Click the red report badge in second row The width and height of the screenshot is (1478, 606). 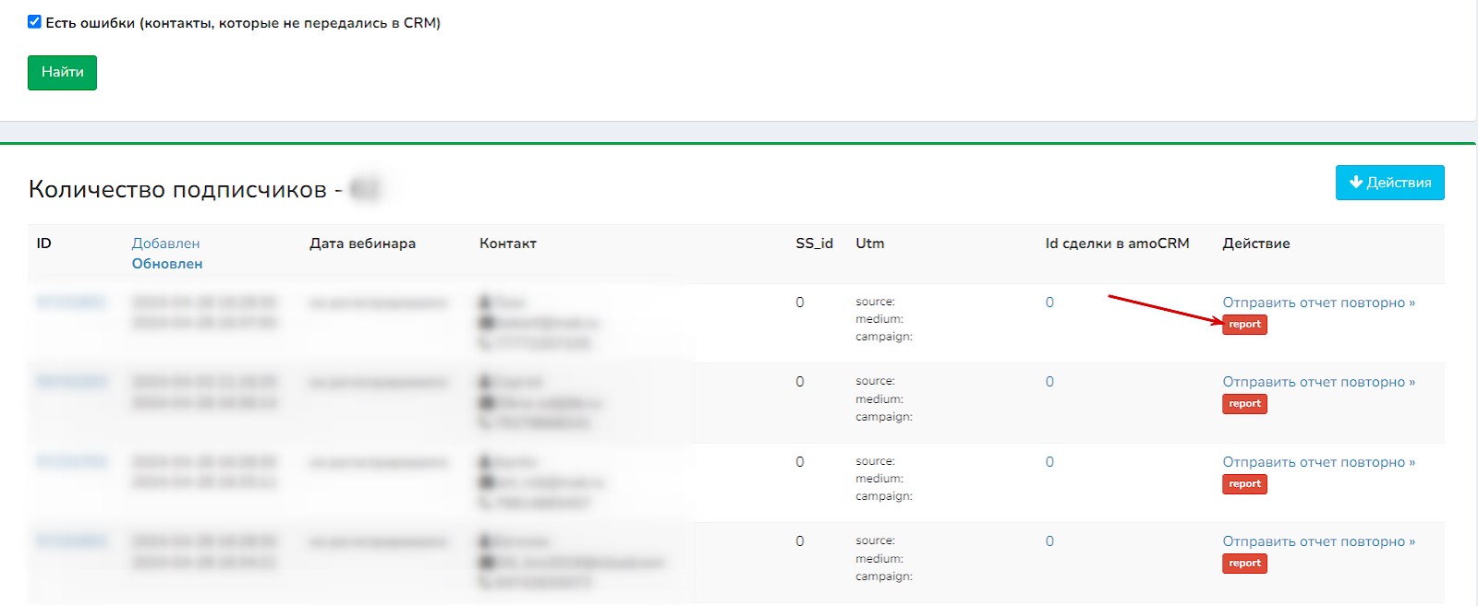tap(1244, 404)
